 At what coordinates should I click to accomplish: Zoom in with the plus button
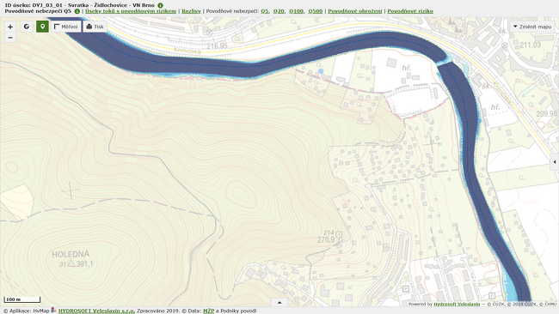10,27
